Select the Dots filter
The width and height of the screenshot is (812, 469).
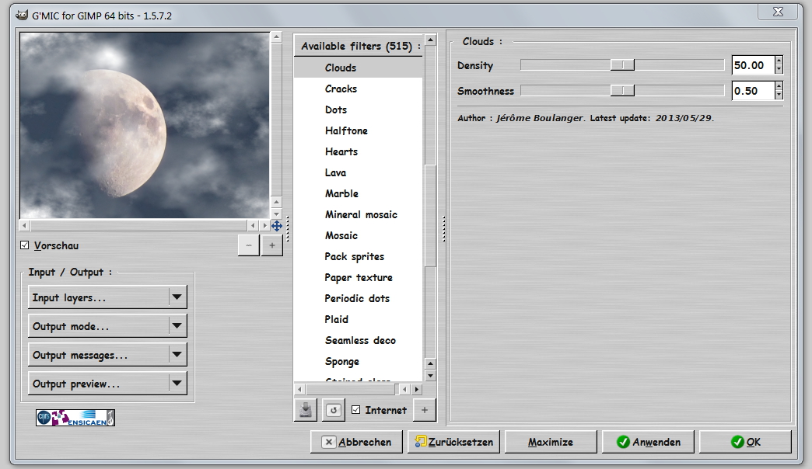359,109
